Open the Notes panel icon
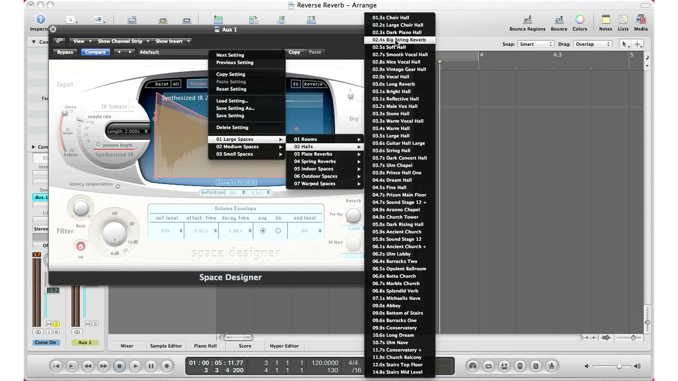 coord(605,20)
